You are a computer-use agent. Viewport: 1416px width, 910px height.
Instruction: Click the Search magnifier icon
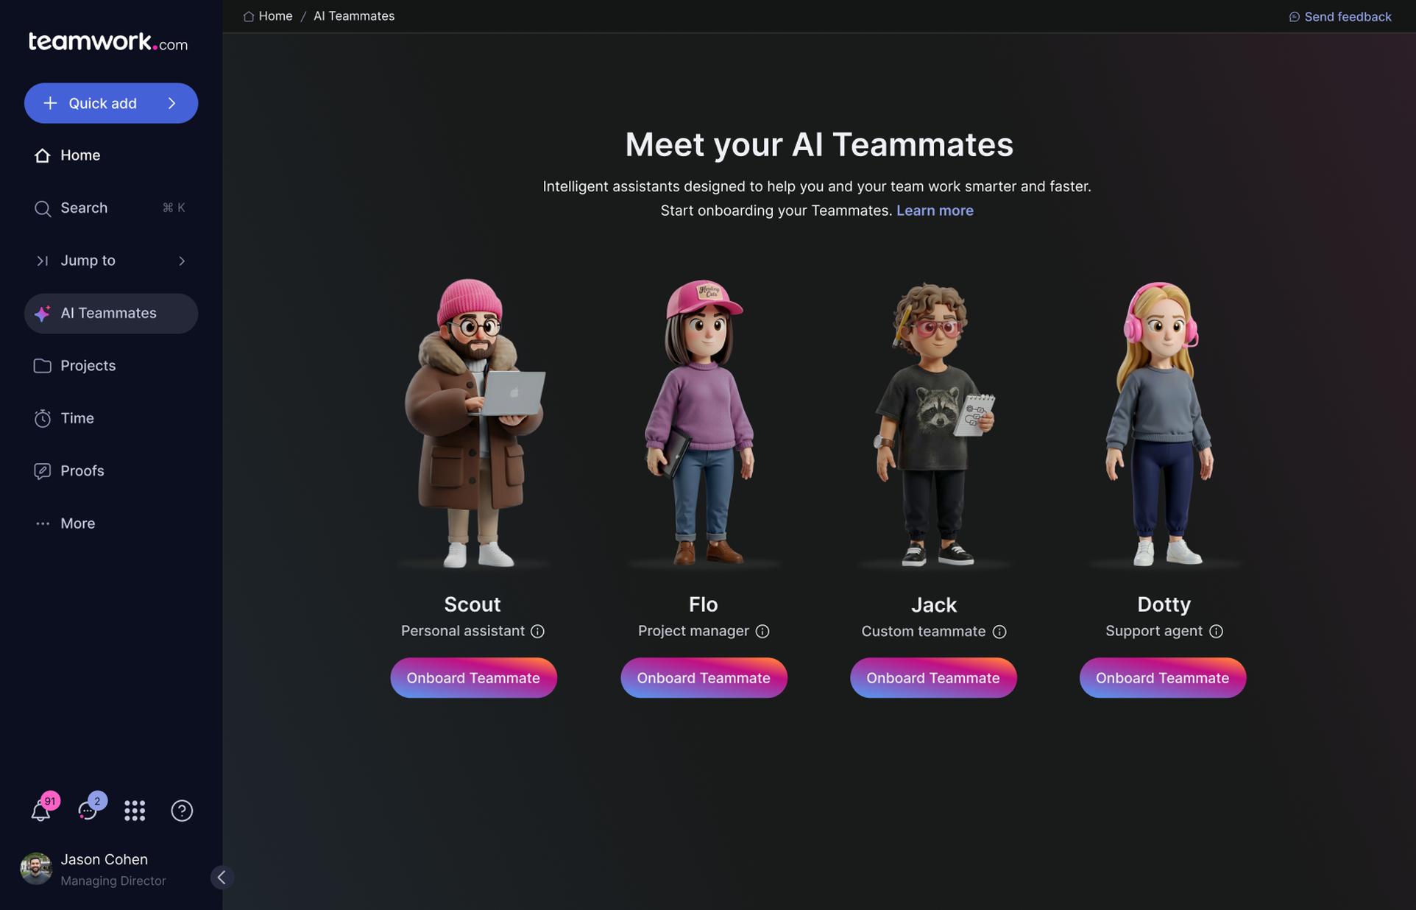[42, 208]
